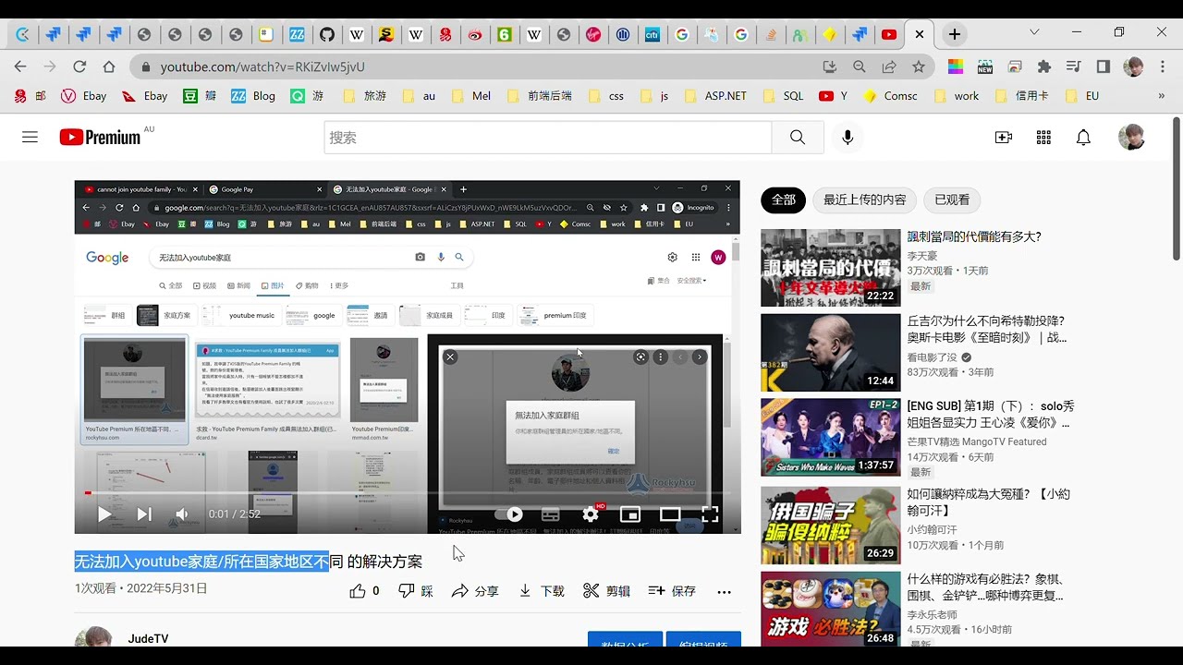Open the YouTube apps grid

click(1043, 138)
